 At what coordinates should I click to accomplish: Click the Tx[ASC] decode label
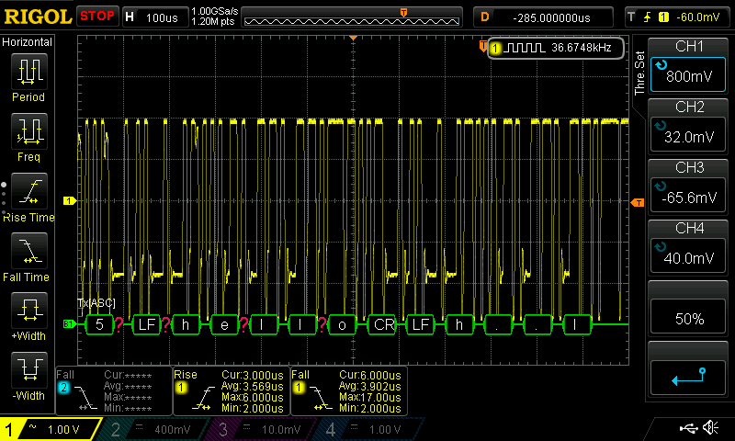point(96,303)
